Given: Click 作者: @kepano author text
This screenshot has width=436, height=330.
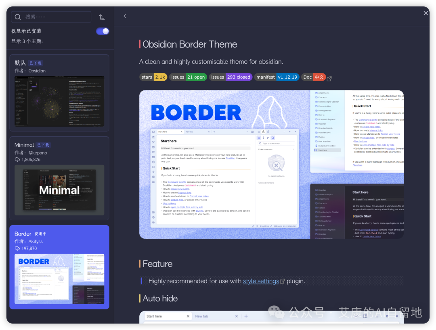Looking at the screenshot, I should tap(31, 153).
